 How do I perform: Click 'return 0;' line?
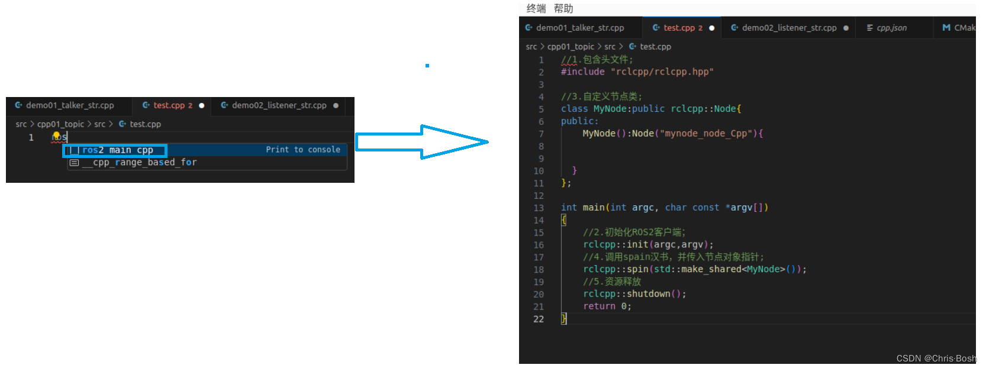(607, 306)
